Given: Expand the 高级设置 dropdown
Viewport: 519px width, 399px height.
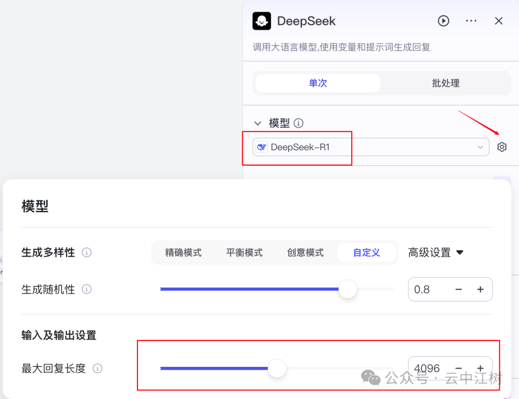Looking at the screenshot, I should click(x=435, y=253).
